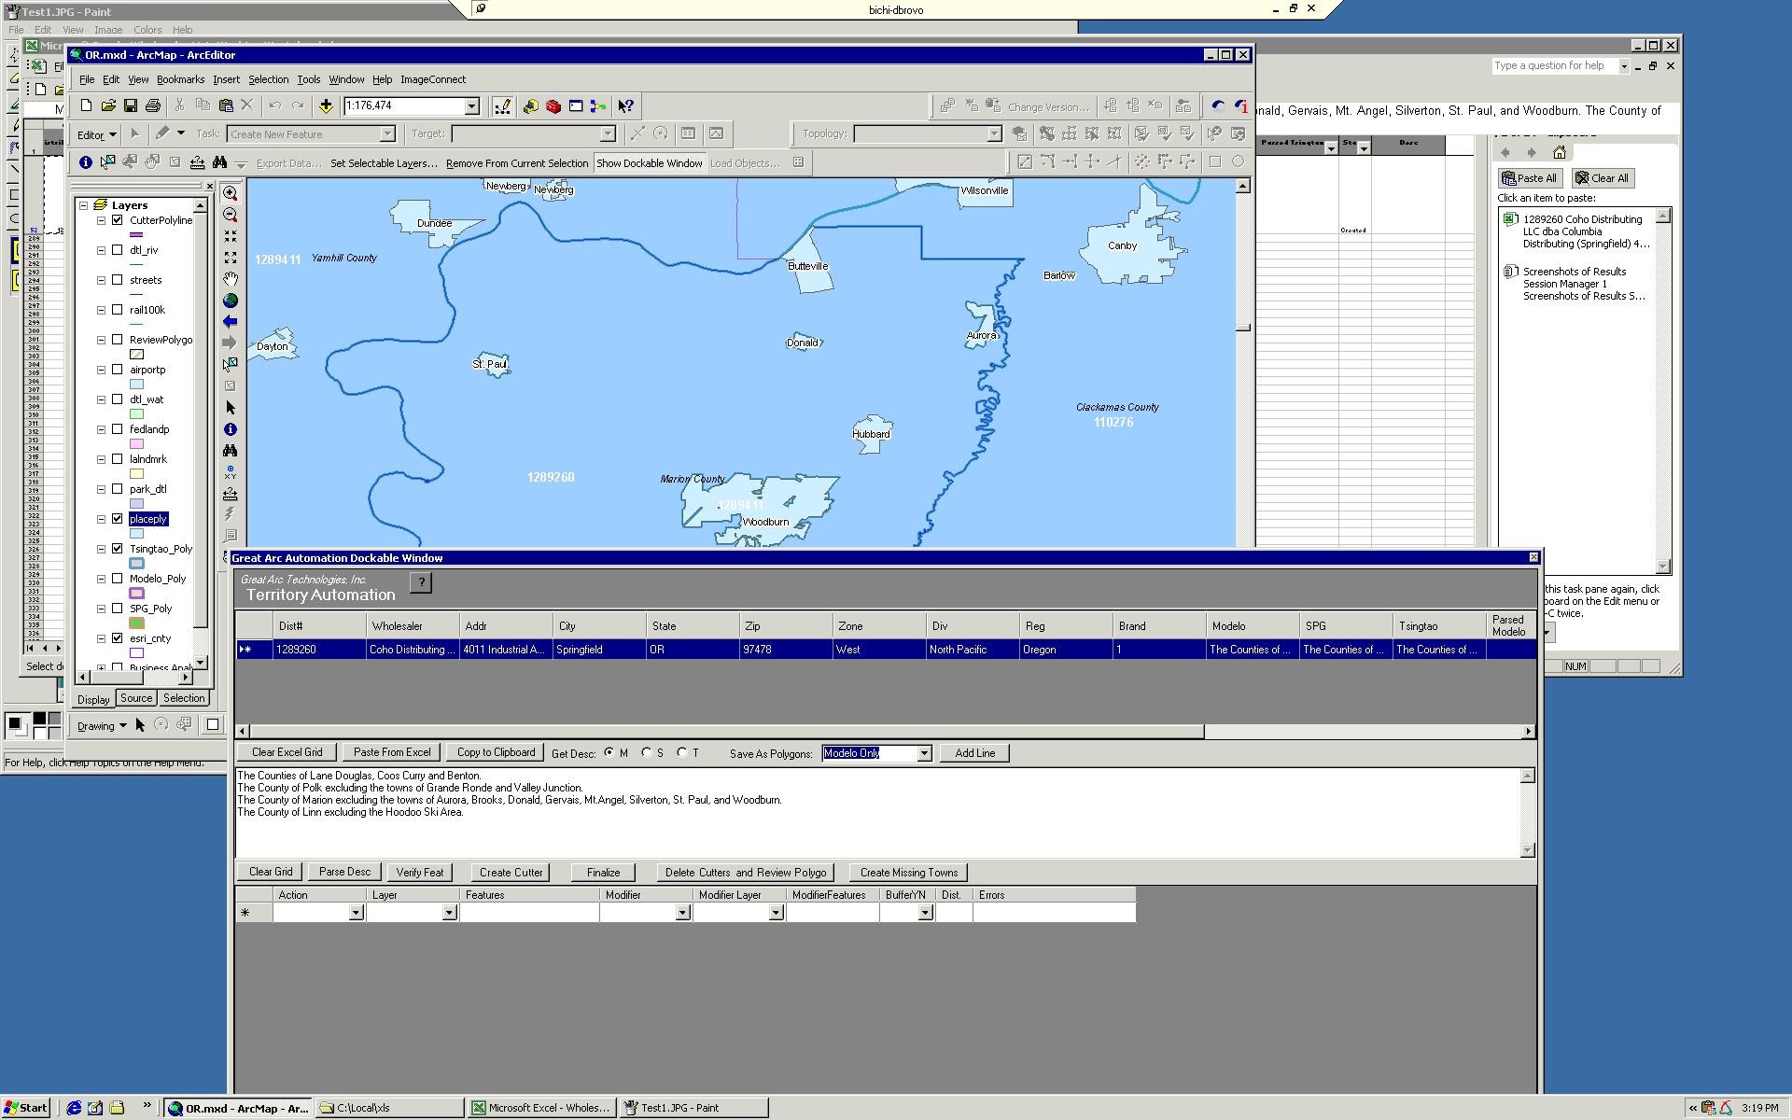
Task: Select the Zoom In tool
Action: [x=231, y=193]
